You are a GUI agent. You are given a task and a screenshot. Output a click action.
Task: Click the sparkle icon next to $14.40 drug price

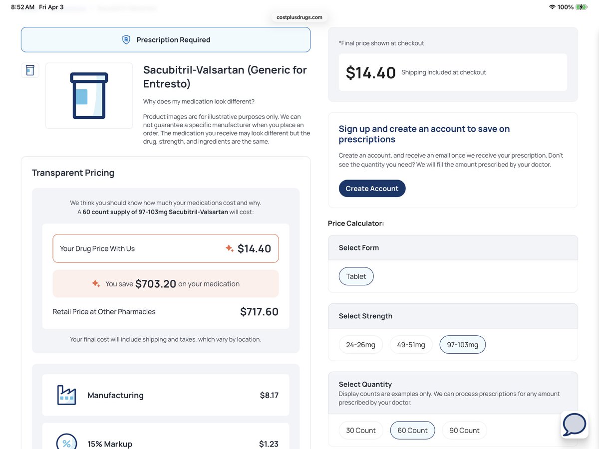[x=230, y=248]
